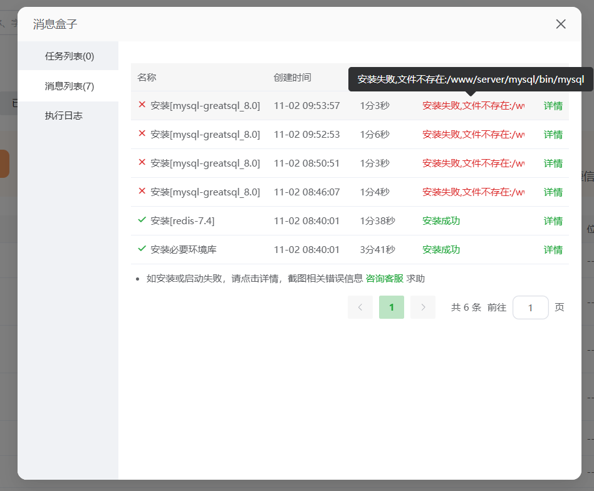Go to next page with right chevron
This screenshot has width=594, height=491.
pyautogui.click(x=423, y=308)
